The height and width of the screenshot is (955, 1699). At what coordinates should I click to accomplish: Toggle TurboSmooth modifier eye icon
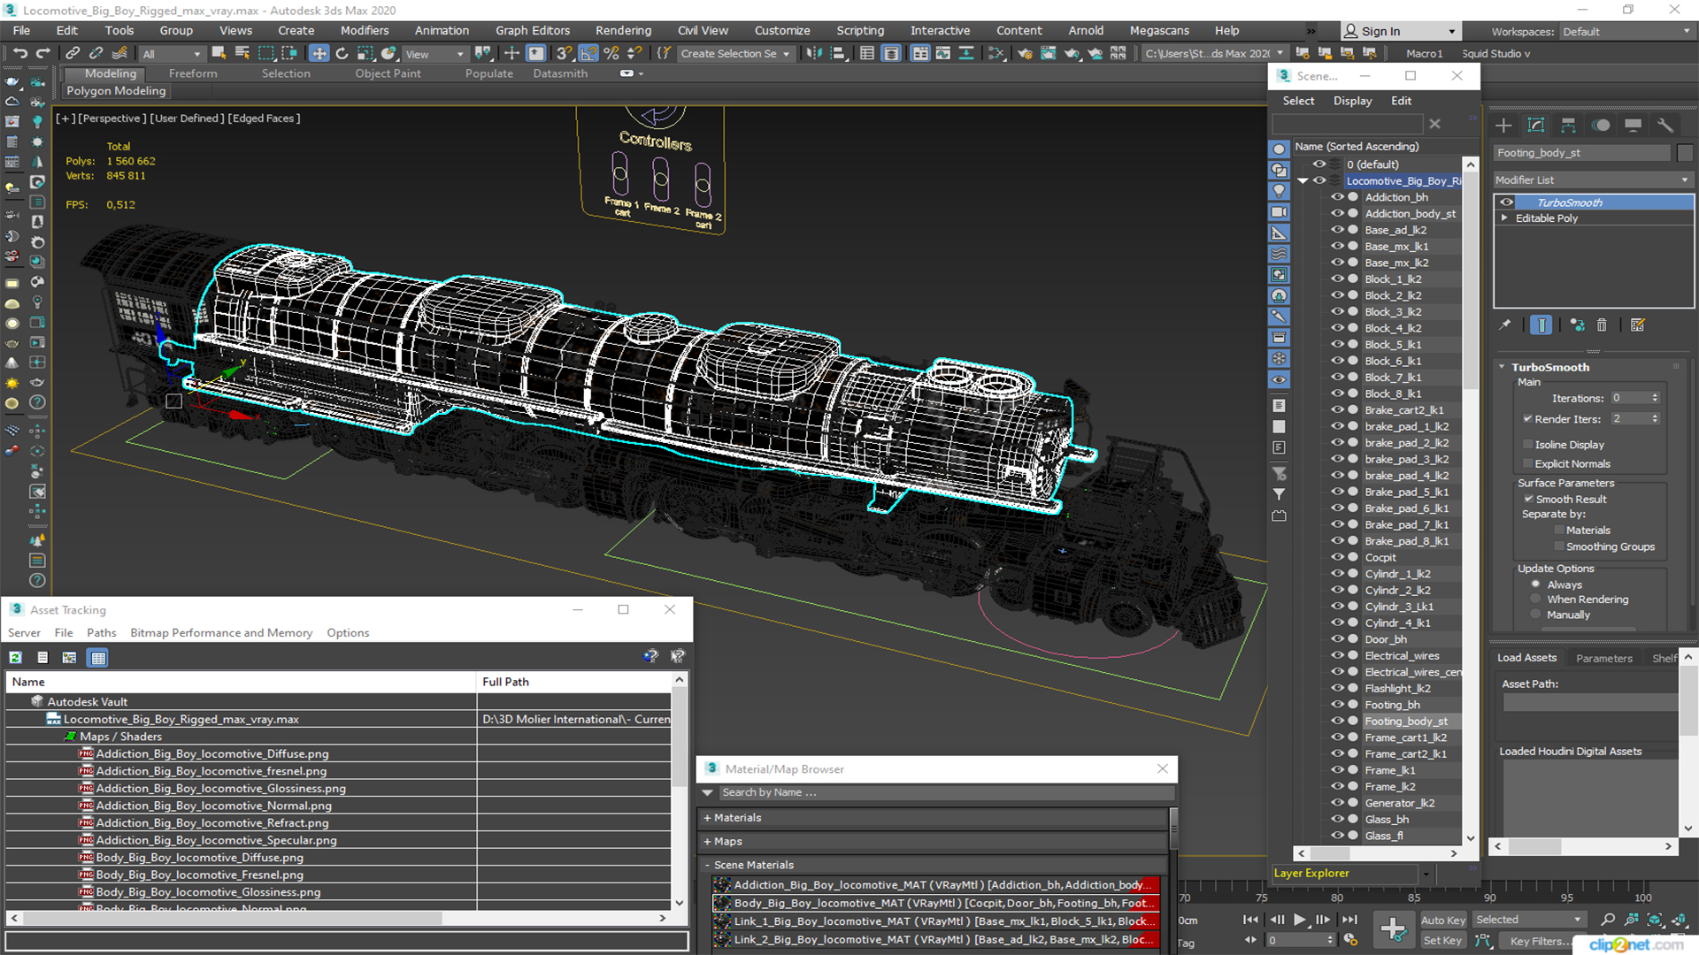coord(1506,202)
